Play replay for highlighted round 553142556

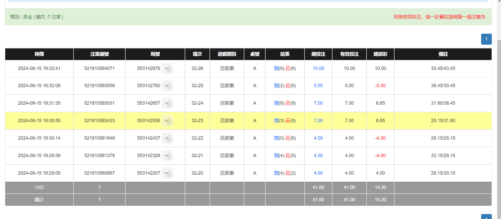point(167,121)
